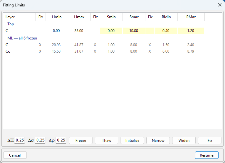The height and width of the screenshot is (163, 225).
Task: Select highlighted RMax cell 1.20
Action: tap(191, 31)
